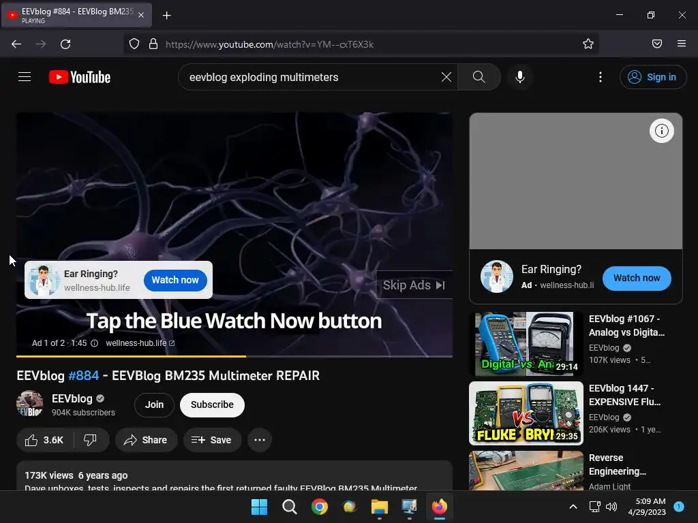Open the notification badge in tray
698x523 pixels.
pyautogui.click(x=679, y=507)
